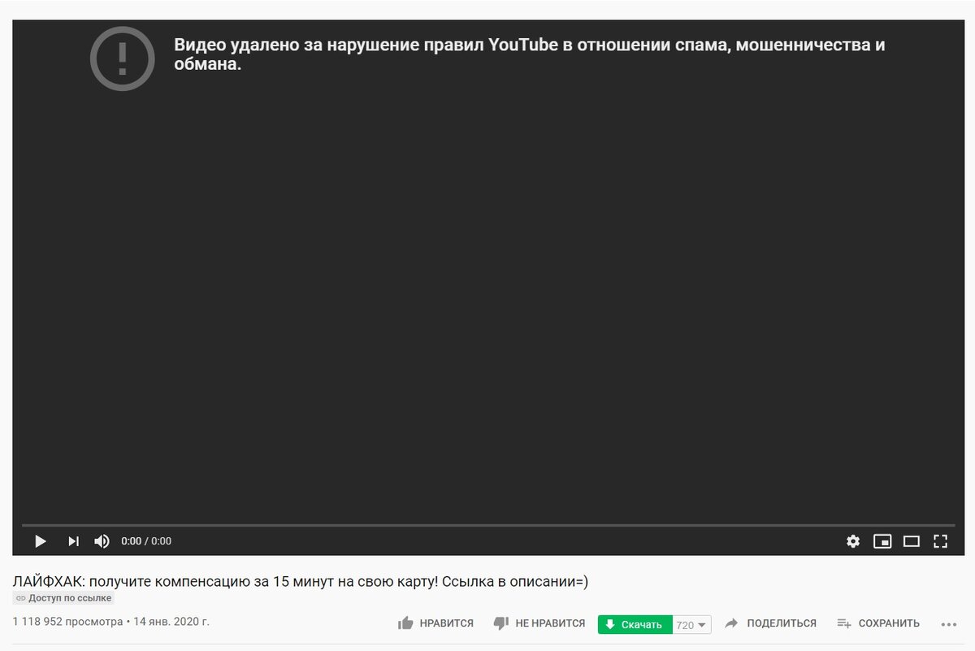The image size is (975, 651).
Task: Skip to the next video
Action: pos(73,540)
